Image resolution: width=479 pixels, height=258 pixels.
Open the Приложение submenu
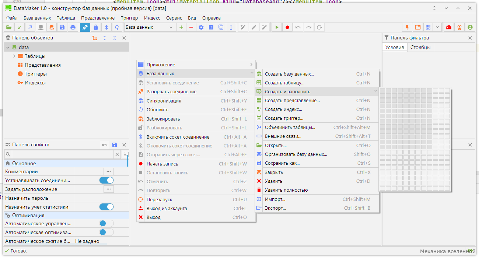[x=196, y=64]
